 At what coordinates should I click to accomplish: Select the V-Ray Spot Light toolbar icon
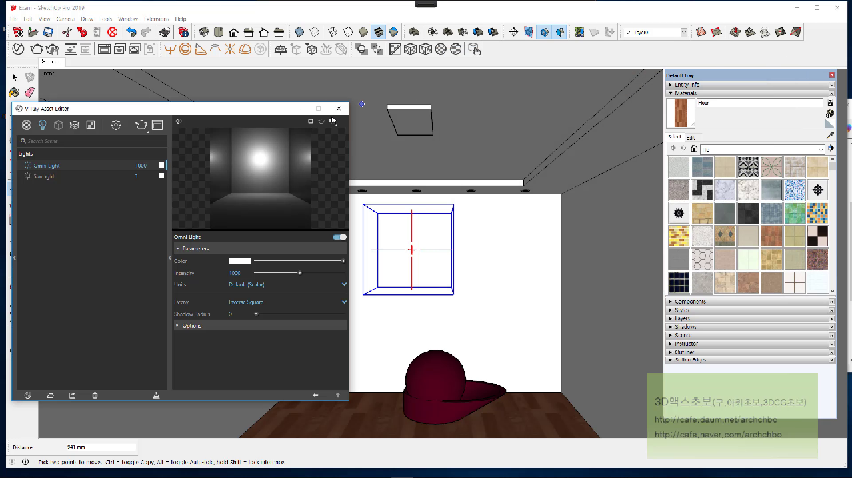tap(200, 50)
